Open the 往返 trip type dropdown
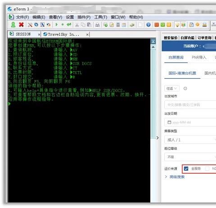The height and width of the screenshot is (208, 216). pos(172,88)
